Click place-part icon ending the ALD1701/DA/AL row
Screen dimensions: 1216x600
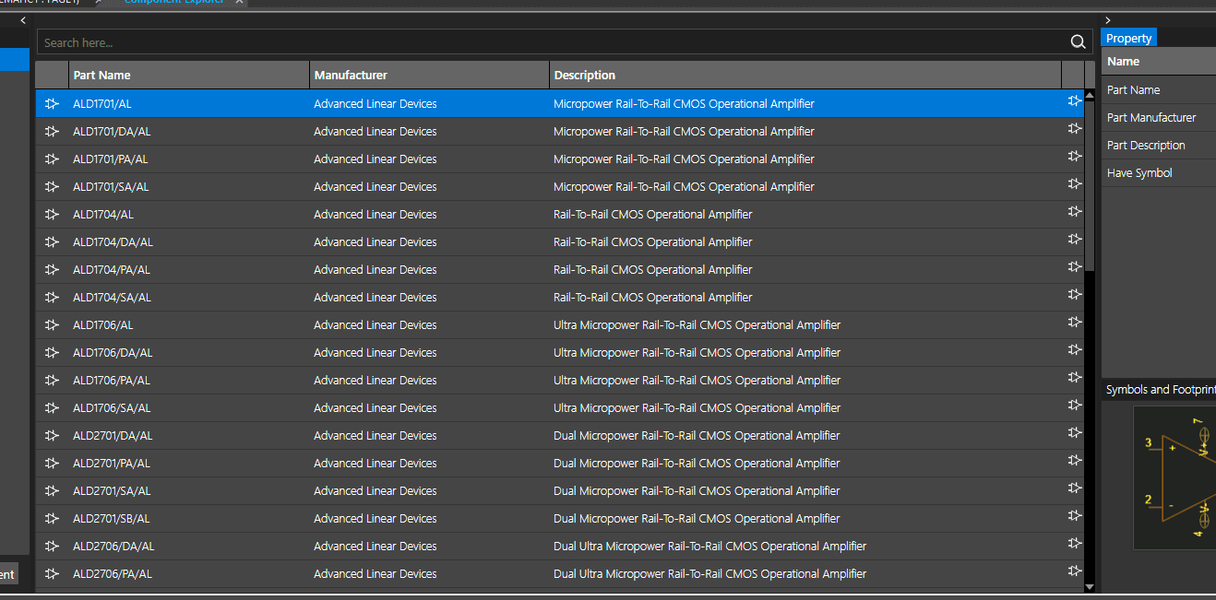[1074, 129]
